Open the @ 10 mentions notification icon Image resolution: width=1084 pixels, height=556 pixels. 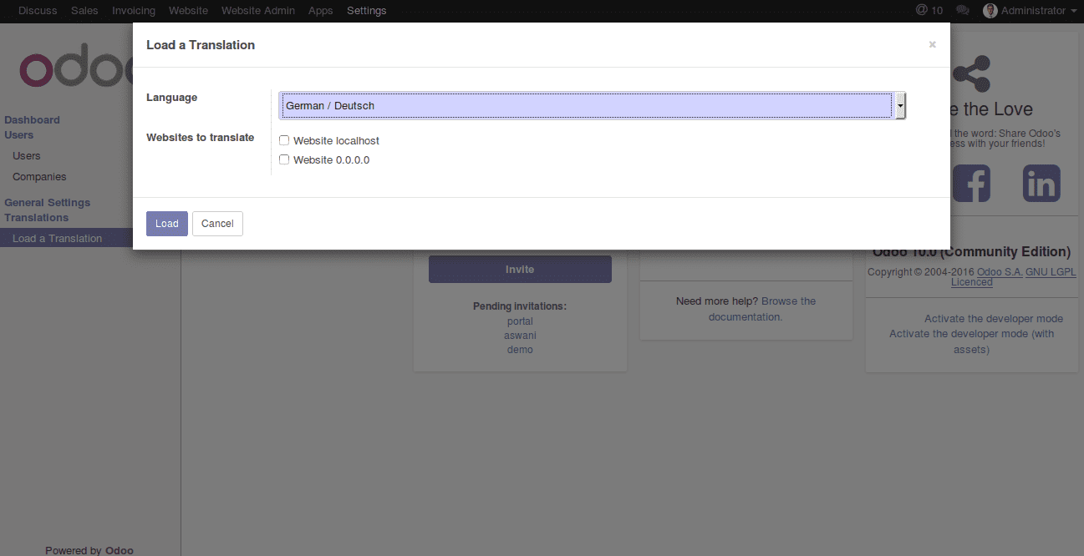click(x=929, y=11)
